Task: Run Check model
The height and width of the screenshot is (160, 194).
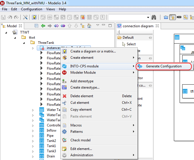Action: click(99, 140)
